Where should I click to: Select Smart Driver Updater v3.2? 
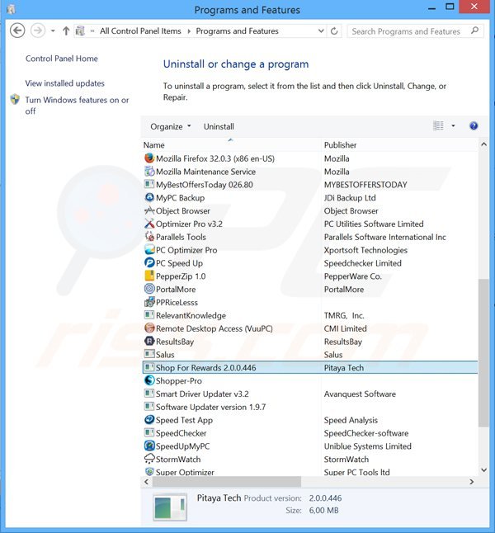202,394
